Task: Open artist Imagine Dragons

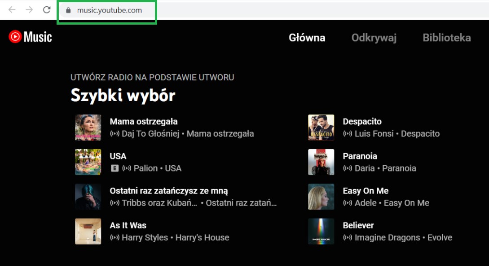Action: point(388,237)
